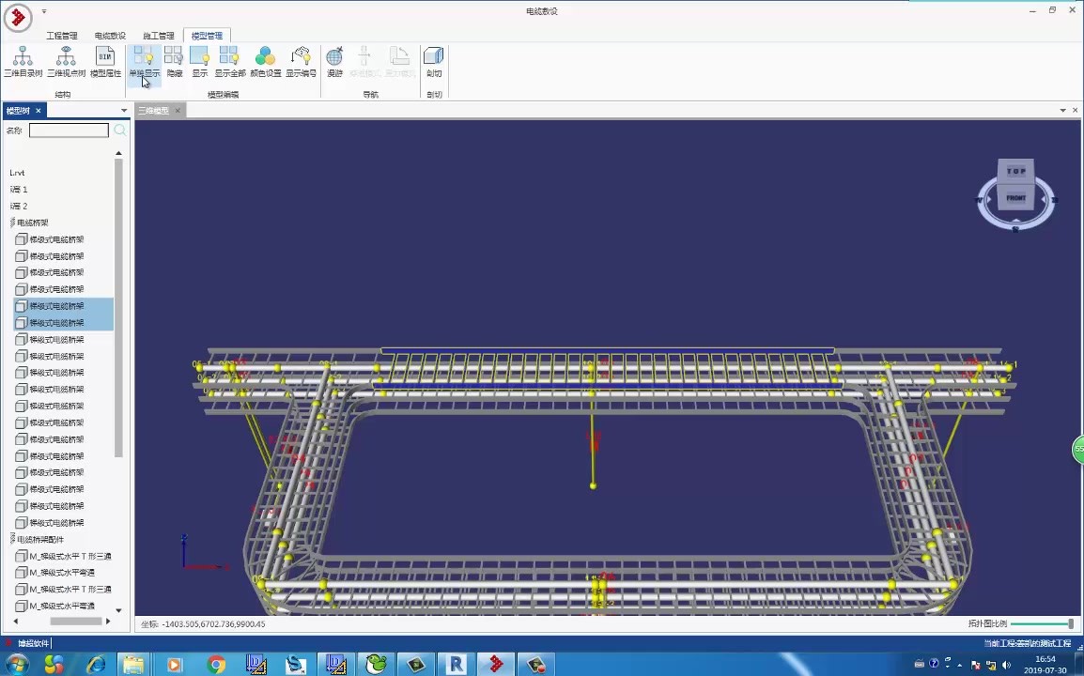The height and width of the screenshot is (676, 1084).
Task: Click the 当前工程 project name in status bar
Action: (x=1028, y=643)
